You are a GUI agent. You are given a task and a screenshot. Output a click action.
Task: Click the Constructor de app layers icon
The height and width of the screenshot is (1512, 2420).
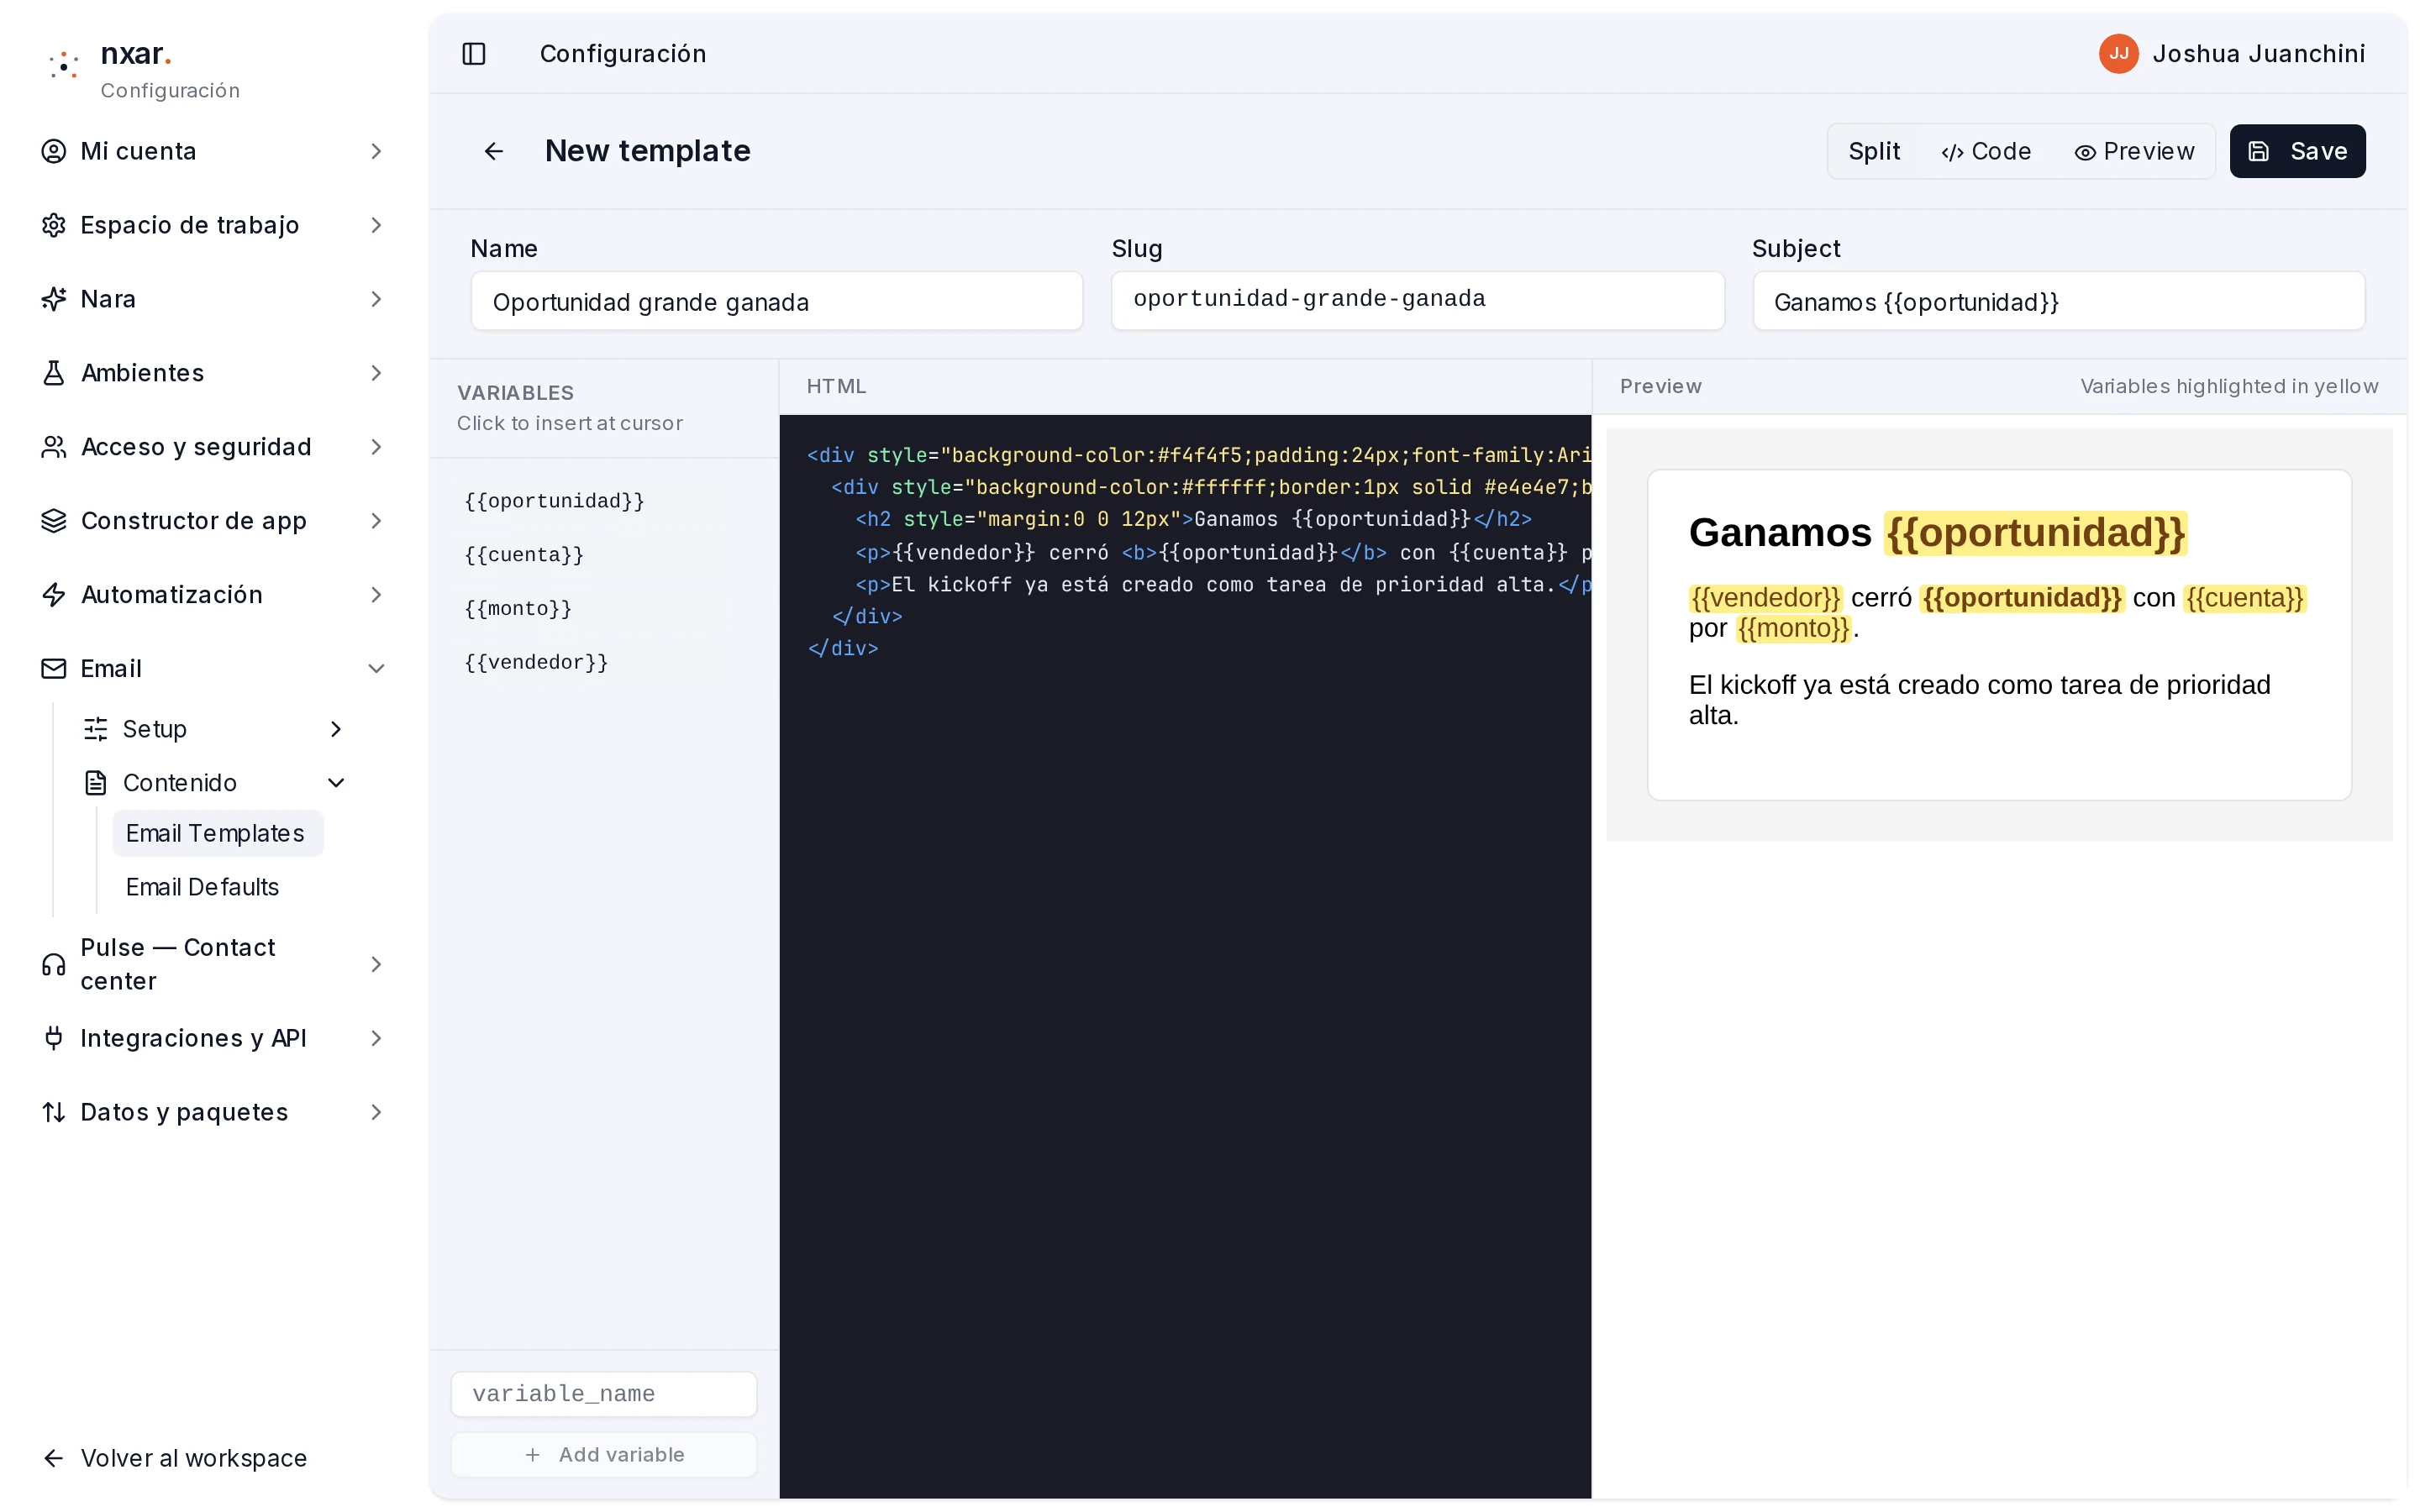pyautogui.click(x=53, y=521)
